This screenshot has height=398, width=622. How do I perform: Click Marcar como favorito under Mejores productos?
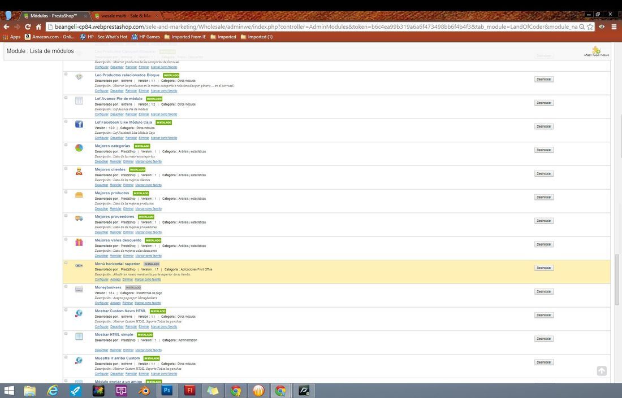click(x=148, y=209)
